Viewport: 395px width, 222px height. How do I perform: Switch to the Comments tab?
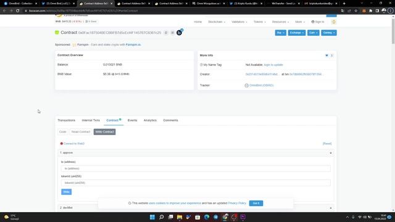[x=170, y=120]
